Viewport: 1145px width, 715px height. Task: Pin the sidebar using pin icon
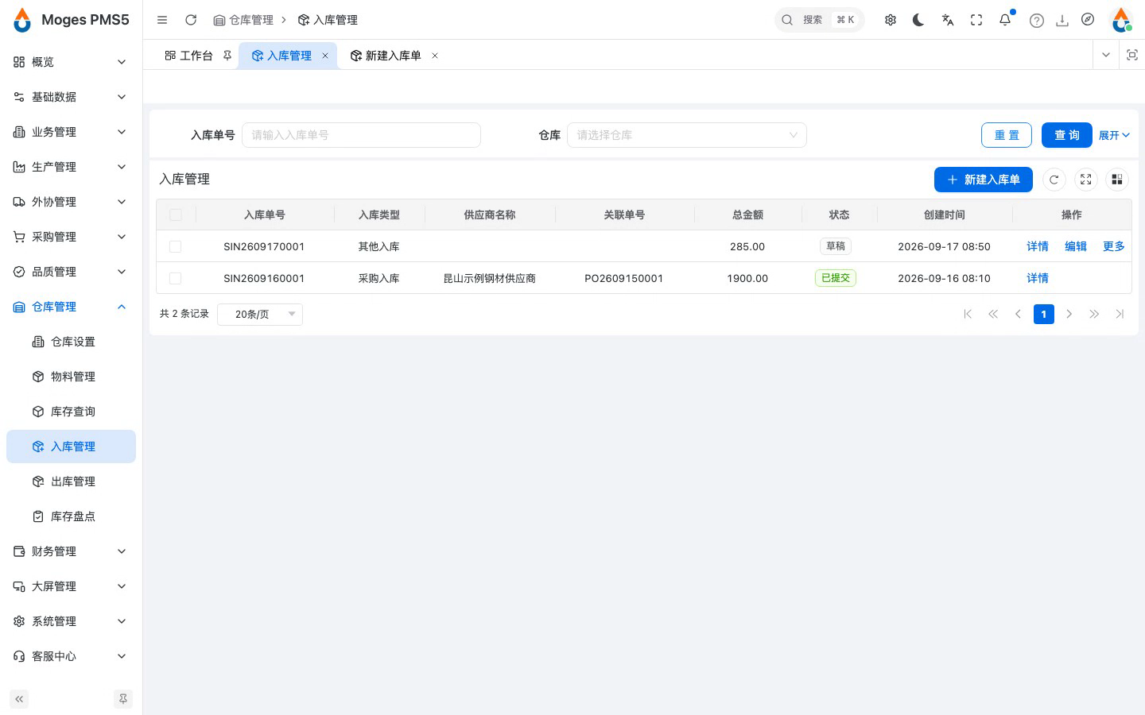[x=123, y=699]
